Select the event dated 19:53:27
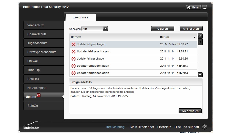 point(133,44)
